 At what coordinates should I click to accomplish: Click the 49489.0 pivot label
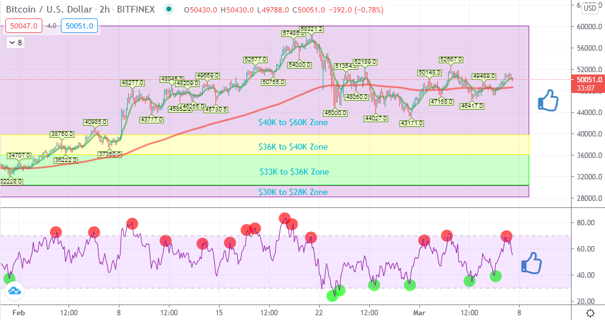[x=484, y=76]
